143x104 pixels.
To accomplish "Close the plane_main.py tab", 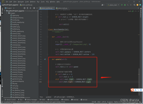I will 69,8.
